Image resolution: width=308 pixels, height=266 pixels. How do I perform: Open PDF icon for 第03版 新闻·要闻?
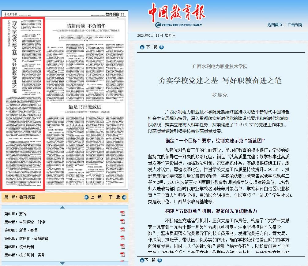(x=123, y=230)
